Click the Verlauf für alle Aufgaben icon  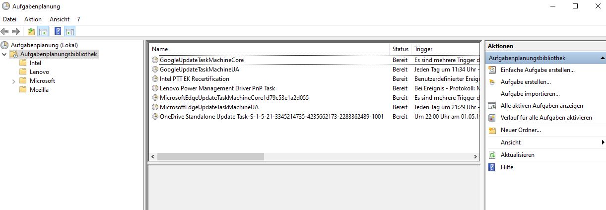pos(492,118)
